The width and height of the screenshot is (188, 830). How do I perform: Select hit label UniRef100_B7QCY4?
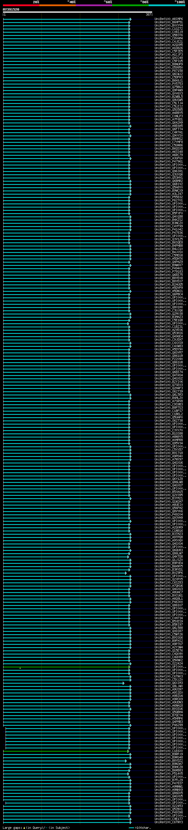(x=169, y=715)
